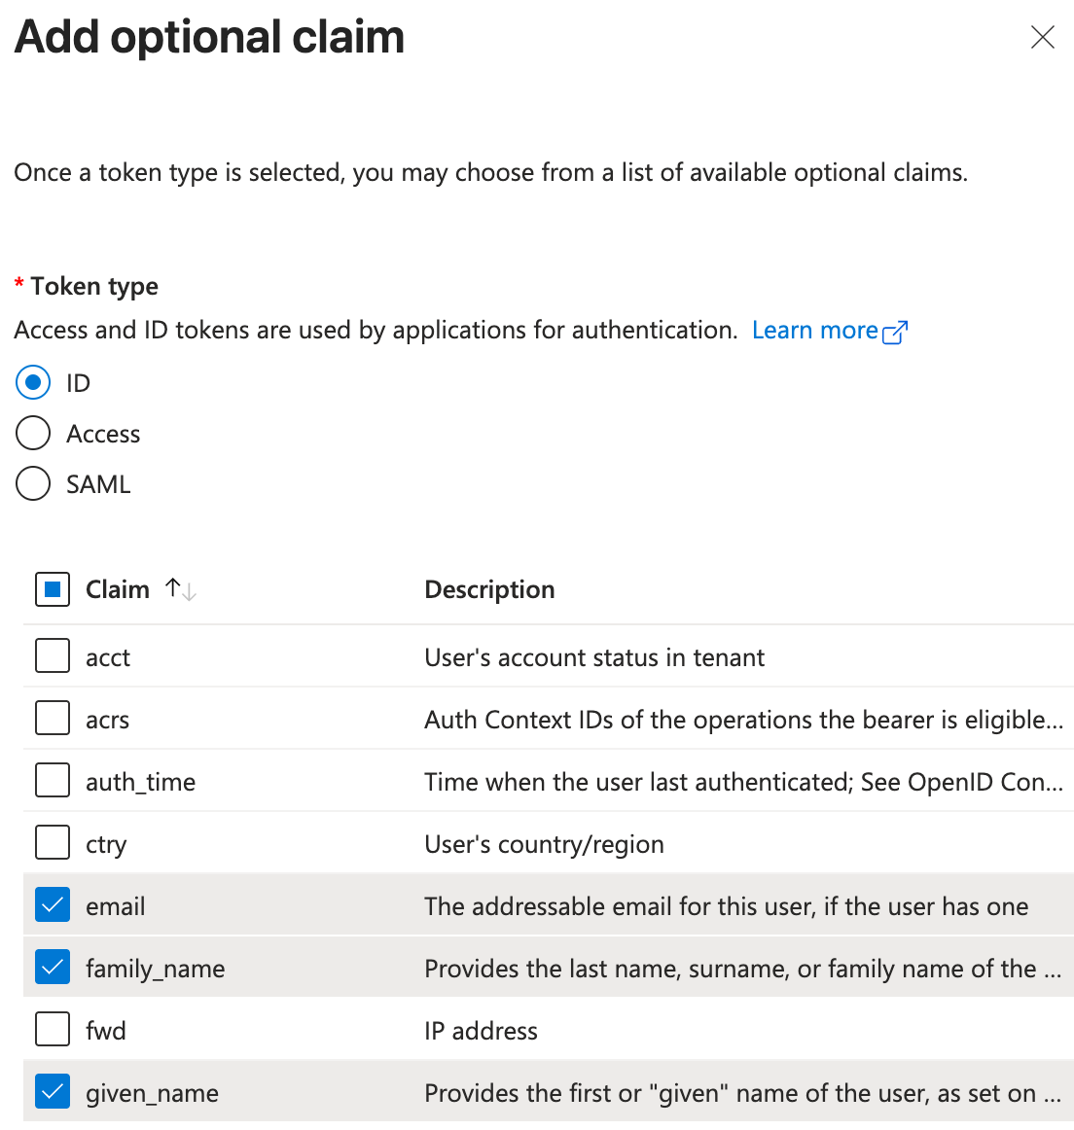This screenshot has width=1074, height=1130.
Task: Close the Add optional claim panel
Action: pos(1042,38)
